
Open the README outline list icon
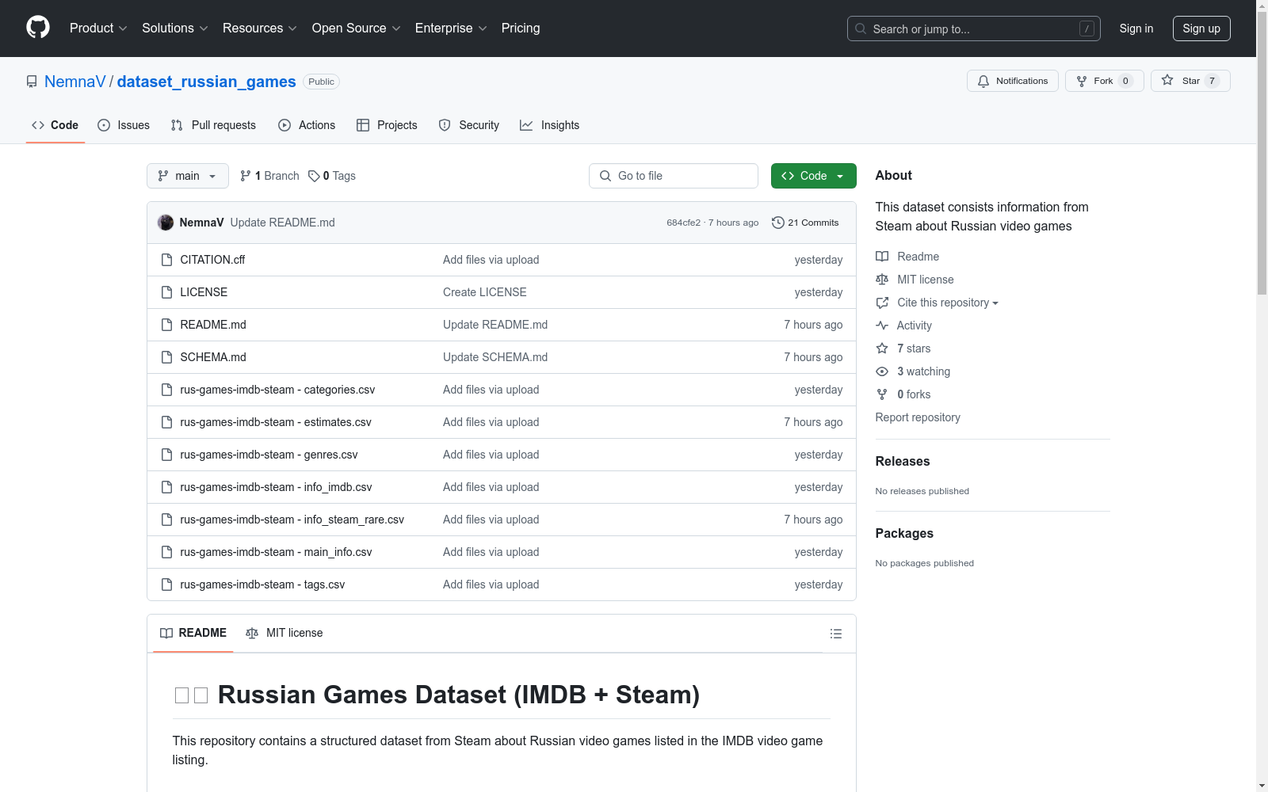click(x=835, y=634)
